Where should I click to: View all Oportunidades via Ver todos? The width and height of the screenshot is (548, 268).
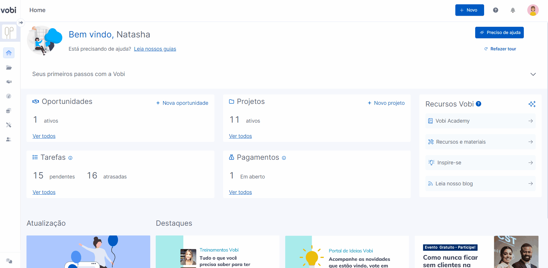pyautogui.click(x=44, y=136)
